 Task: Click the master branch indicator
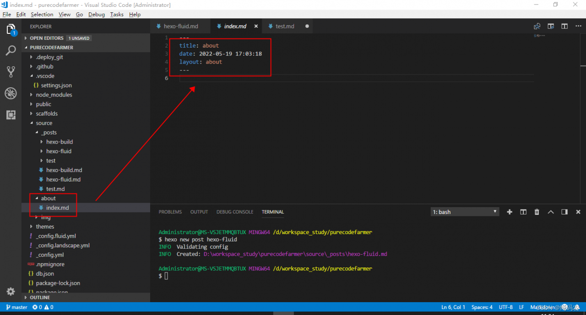tap(16, 307)
